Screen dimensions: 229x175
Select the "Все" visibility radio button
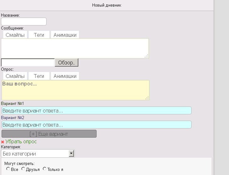[x=8, y=169]
